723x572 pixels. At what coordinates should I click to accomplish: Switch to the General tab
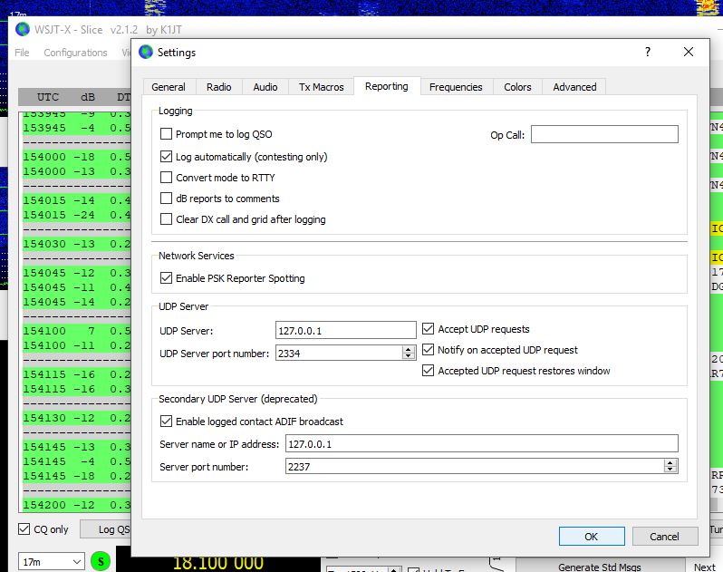[x=169, y=87]
